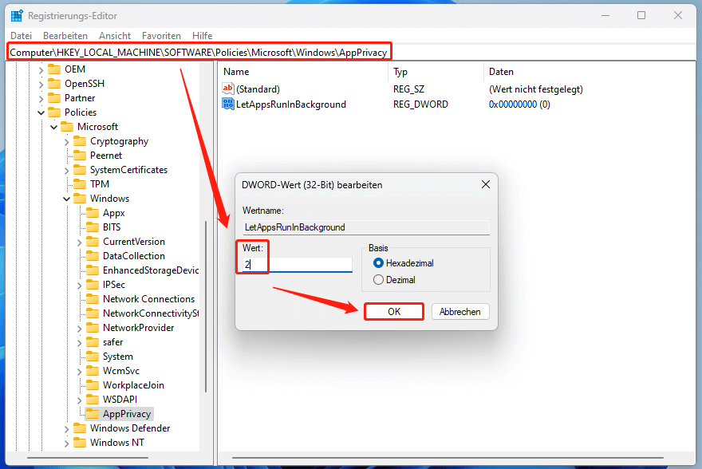The height and width of the screenshot is (469, 702).
Task: Select the WcmSvc tree key
Action: pos(121,371)
